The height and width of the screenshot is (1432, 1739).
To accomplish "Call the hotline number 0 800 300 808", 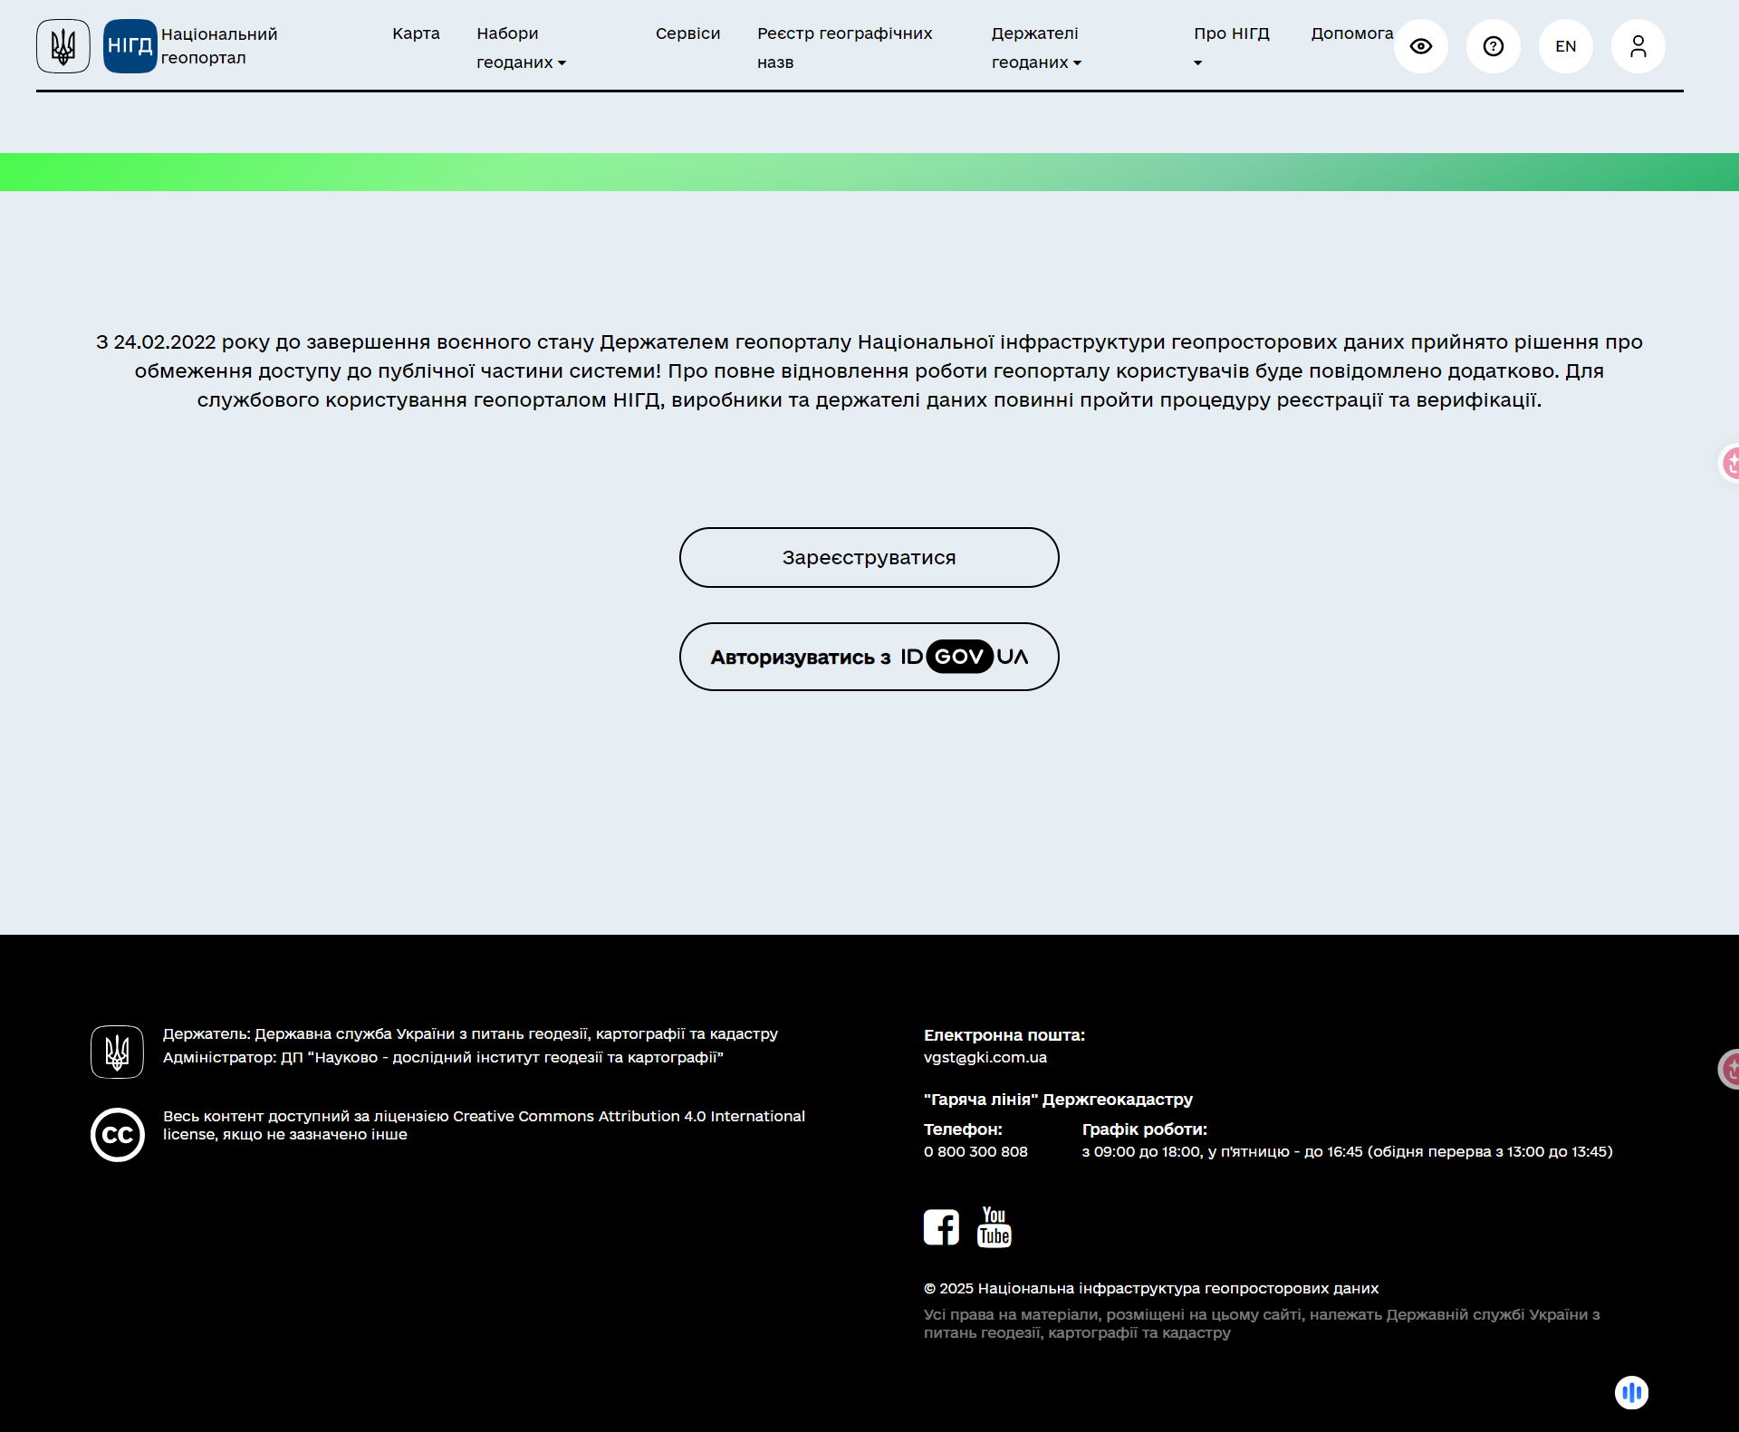I will point(975,1151).
